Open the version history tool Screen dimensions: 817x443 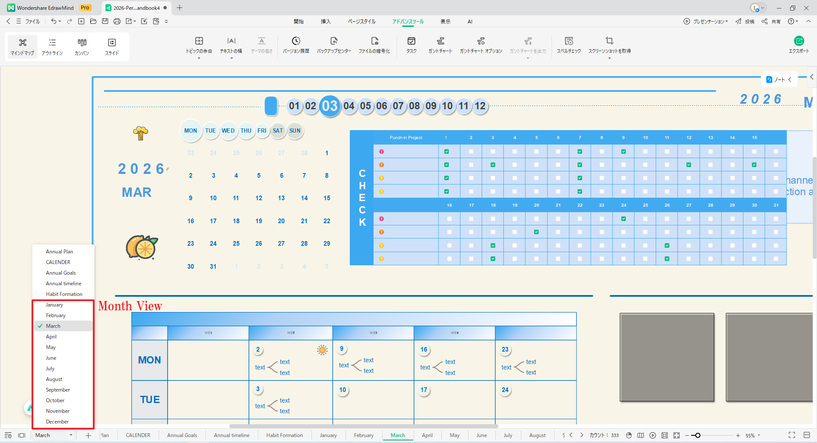[296, 45]
